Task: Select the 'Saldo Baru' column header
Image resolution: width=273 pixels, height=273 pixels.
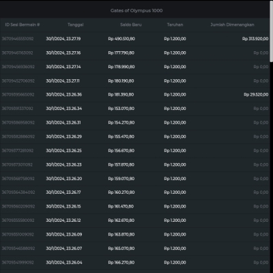Action: tap(131, 25)
